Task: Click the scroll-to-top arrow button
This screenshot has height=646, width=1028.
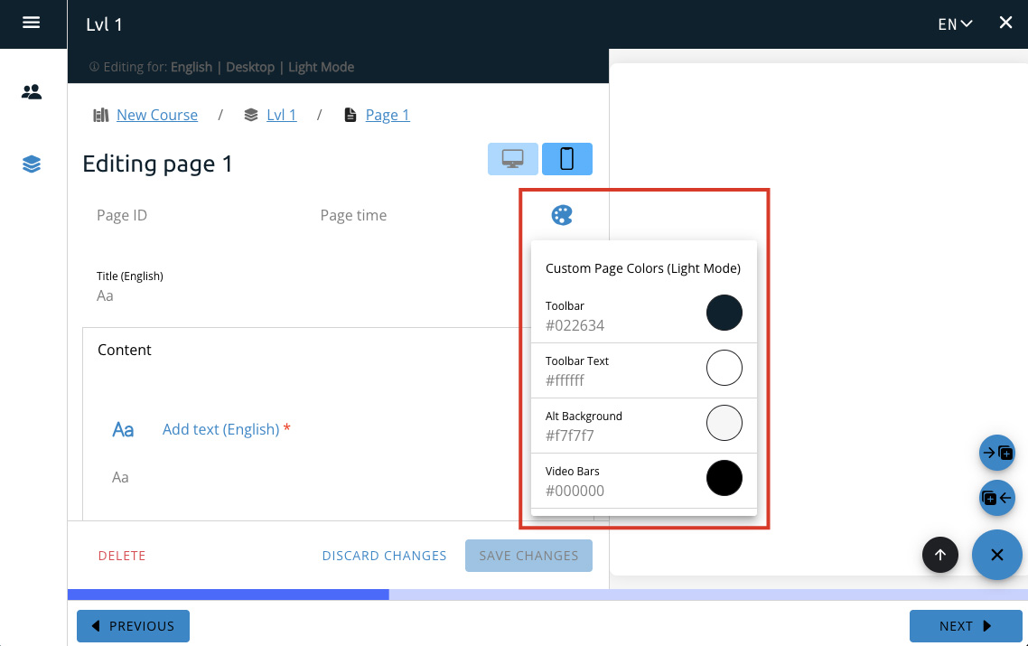Action: coord(939,555)
